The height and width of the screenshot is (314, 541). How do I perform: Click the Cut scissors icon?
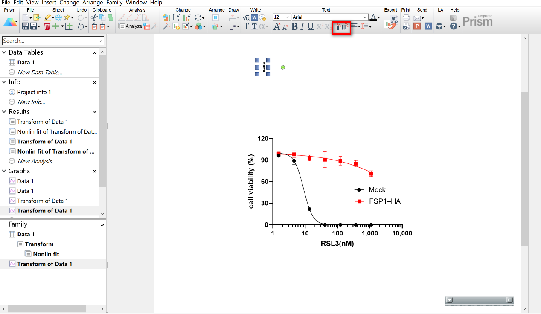point(94,17)
